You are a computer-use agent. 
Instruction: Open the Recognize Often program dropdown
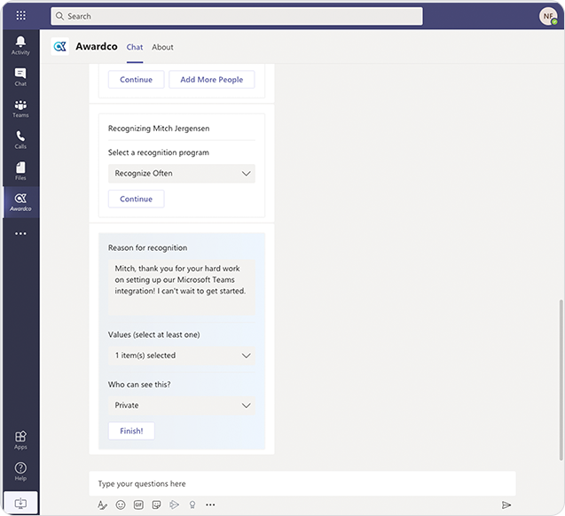(x=182, y=174)
